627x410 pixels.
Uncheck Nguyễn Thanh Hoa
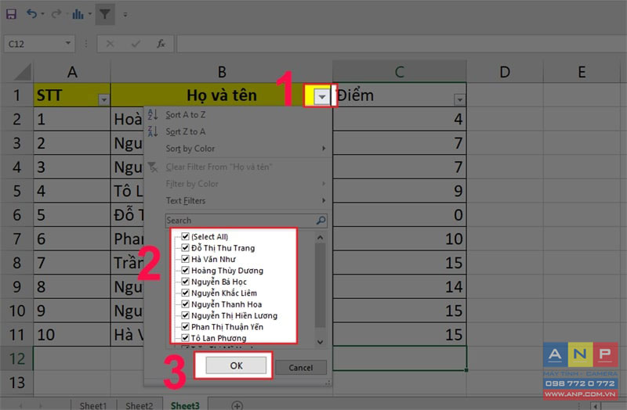coord(185,304)
